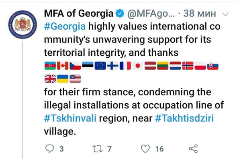The image size is (237, 159).
Task: Click the Japan flag emoji
Action: pyautogui.click(x=138, y=66)
